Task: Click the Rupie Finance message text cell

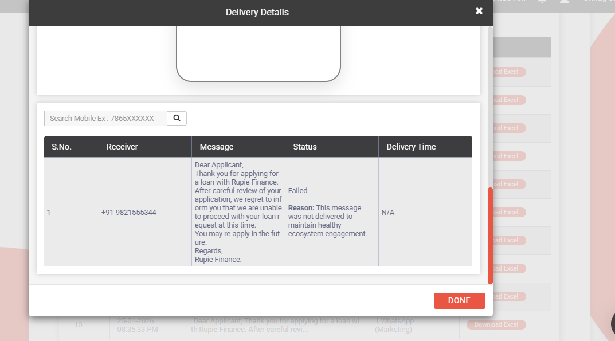Action: click(238, 212)
